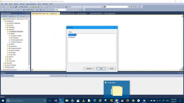Select the Univeristy database node

tap(12, 61)
